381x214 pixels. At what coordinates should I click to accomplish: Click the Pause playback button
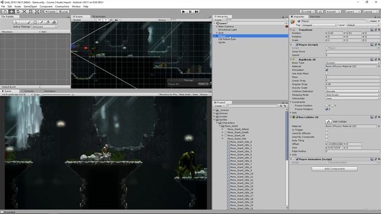pyautogui.click(x=190, y=12)
